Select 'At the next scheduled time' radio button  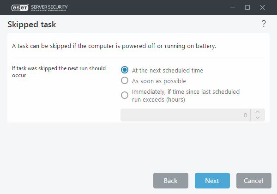click(x=124, y=70)
